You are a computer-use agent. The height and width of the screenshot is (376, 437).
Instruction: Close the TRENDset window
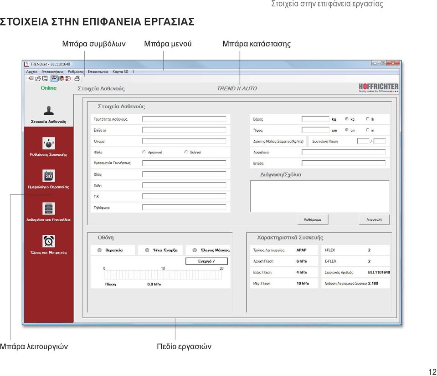coord(393,63)
